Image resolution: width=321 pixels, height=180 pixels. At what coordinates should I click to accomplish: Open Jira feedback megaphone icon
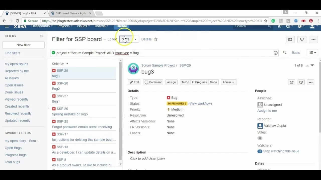tap(279, 26)
